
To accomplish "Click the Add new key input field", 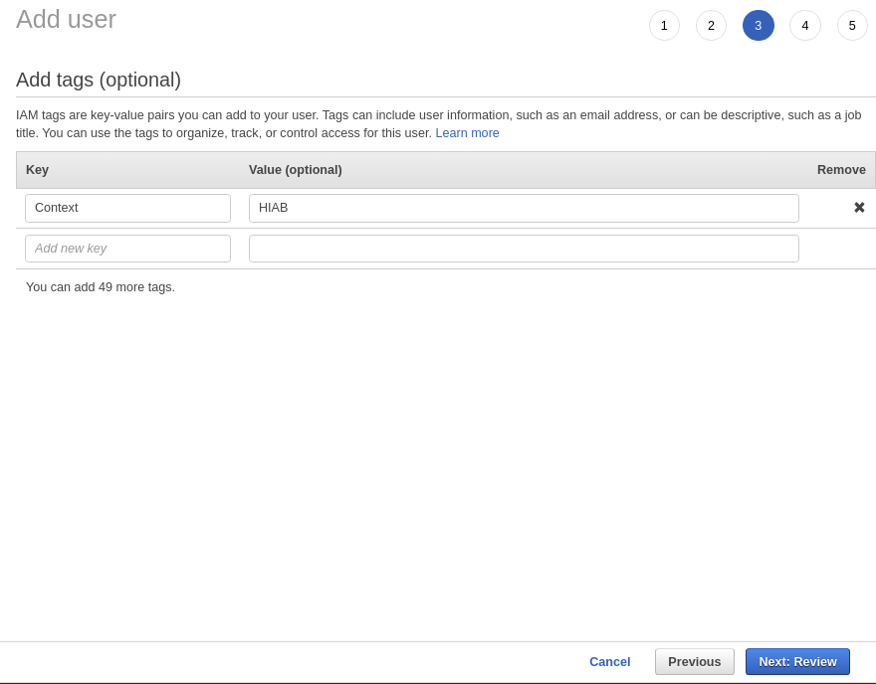I will point(127,248).
